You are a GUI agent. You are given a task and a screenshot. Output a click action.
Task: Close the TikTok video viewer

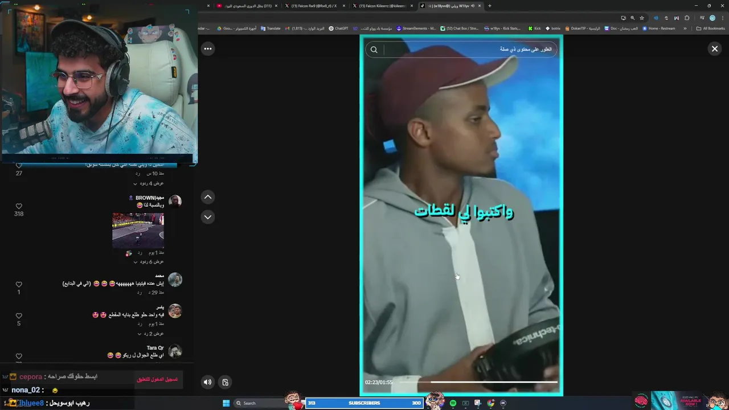click(x=715, y=49)
